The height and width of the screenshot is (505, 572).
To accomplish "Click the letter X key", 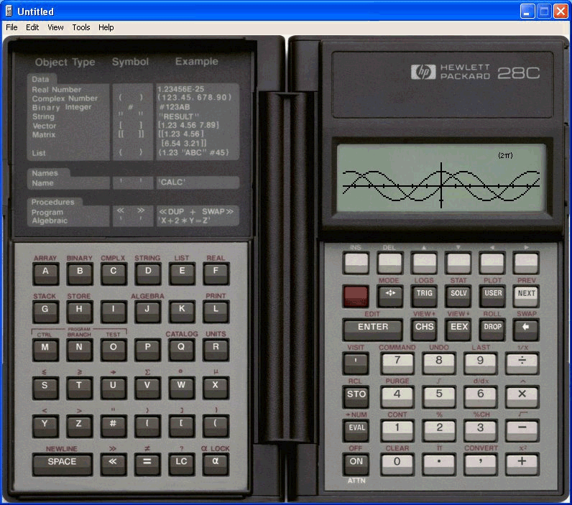I will 216,388.
